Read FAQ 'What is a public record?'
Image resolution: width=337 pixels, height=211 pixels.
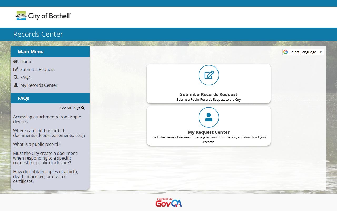(37, 144)
